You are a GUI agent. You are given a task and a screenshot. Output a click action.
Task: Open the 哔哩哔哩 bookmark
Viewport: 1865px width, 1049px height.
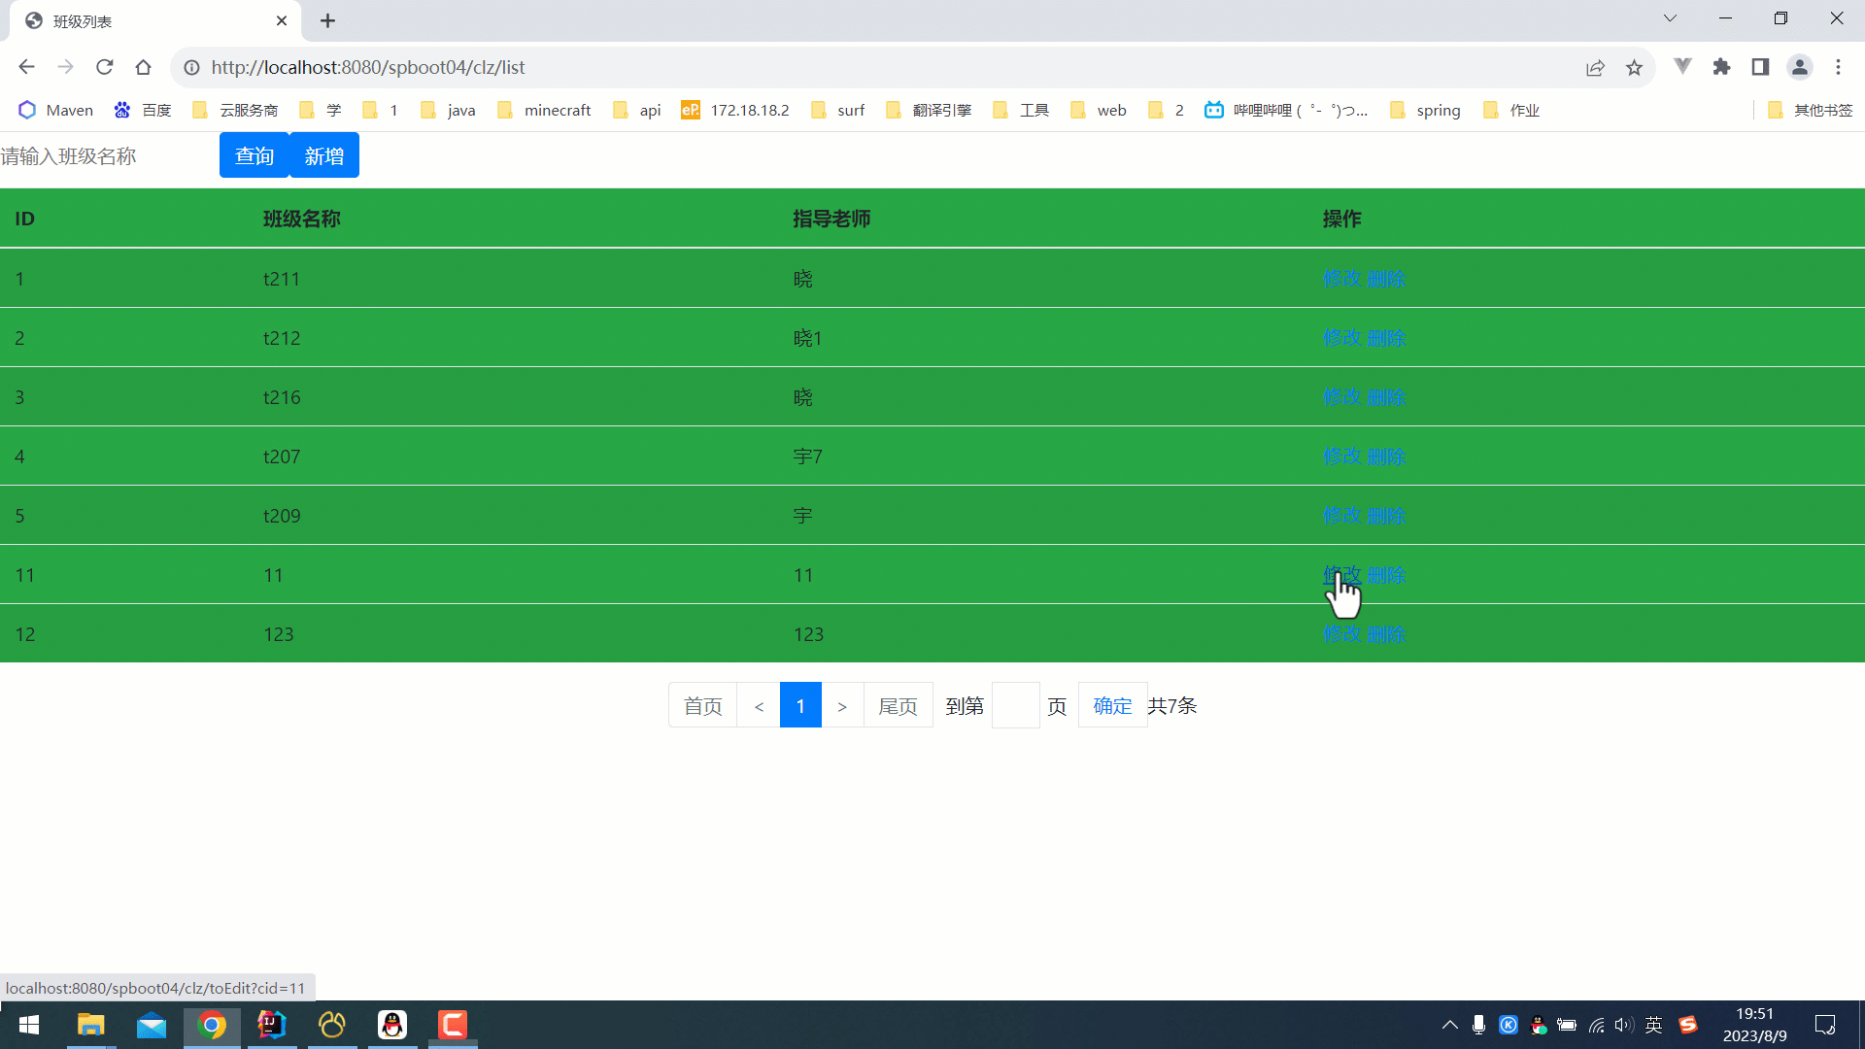pyautogui.click(x=1286, y=110)
